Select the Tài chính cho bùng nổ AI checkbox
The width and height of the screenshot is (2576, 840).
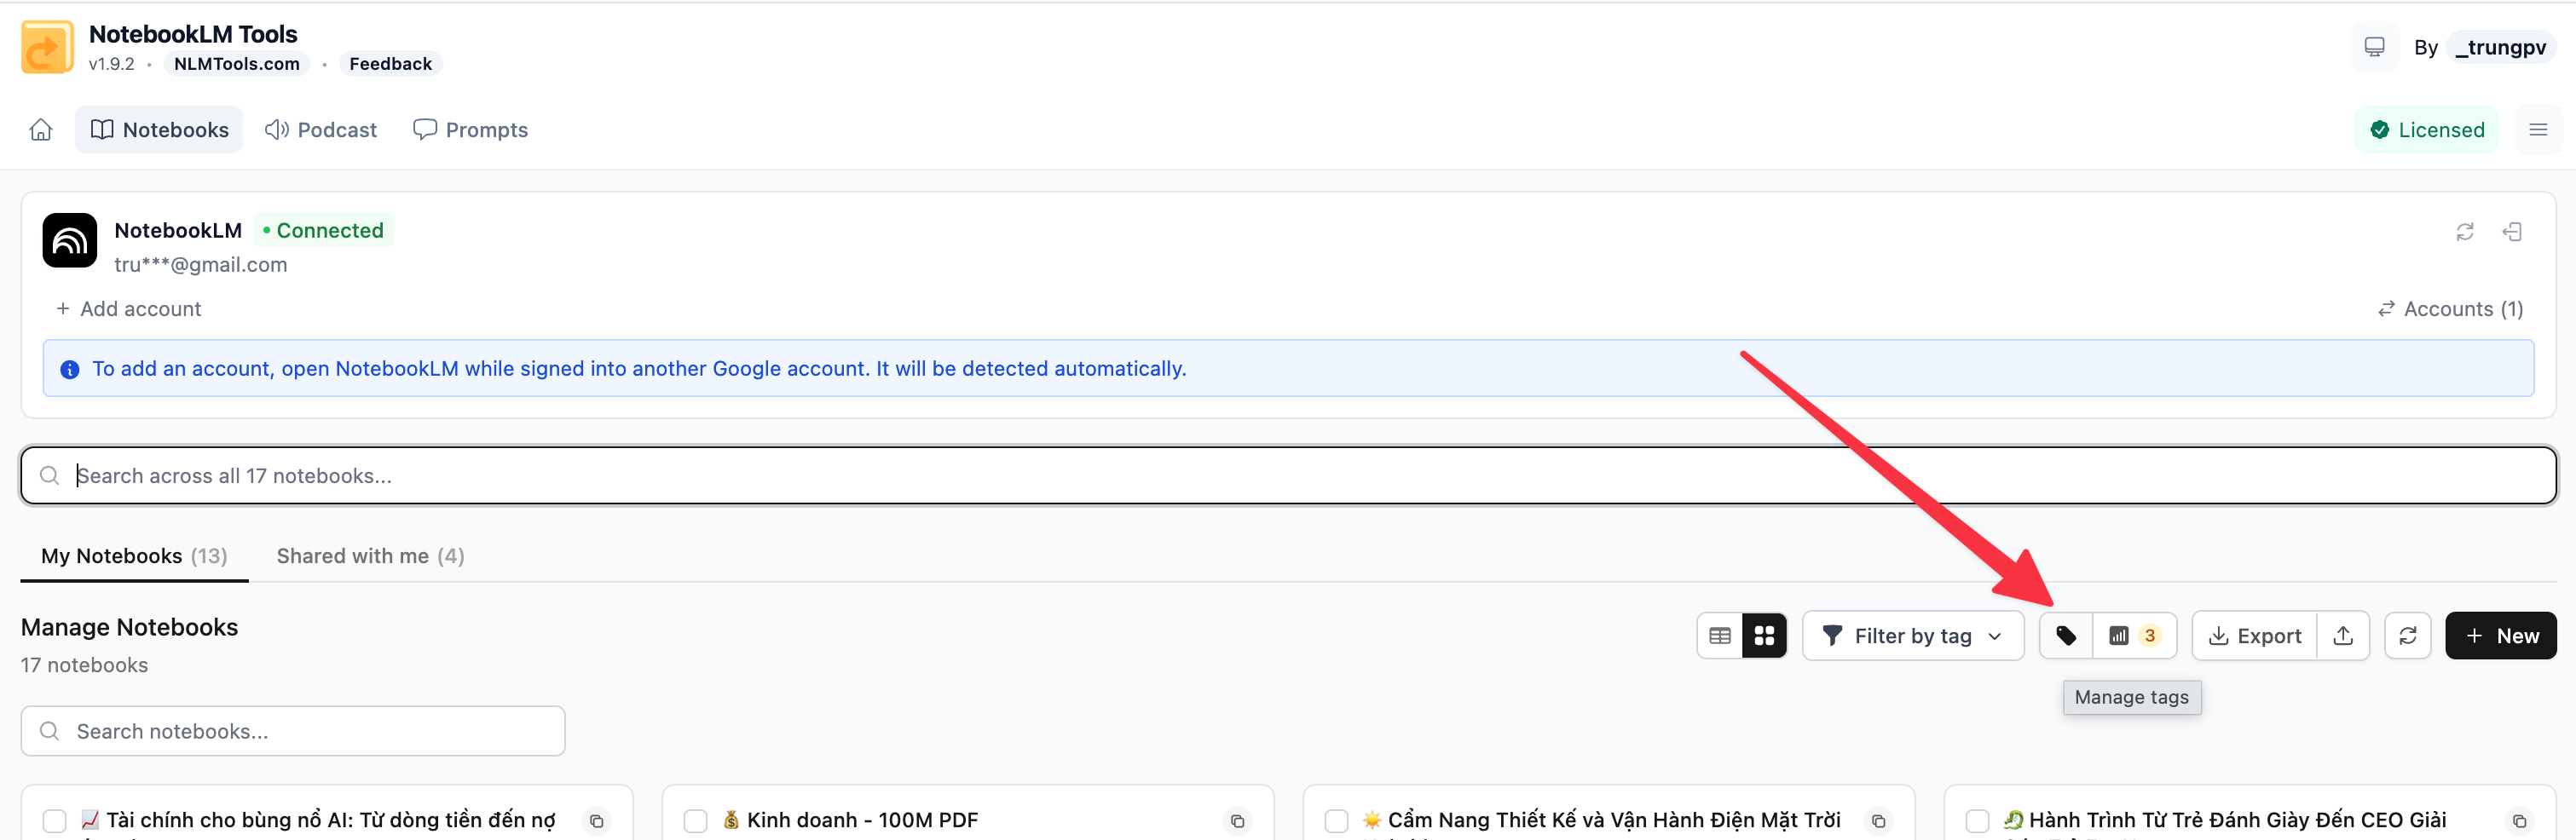55,821
